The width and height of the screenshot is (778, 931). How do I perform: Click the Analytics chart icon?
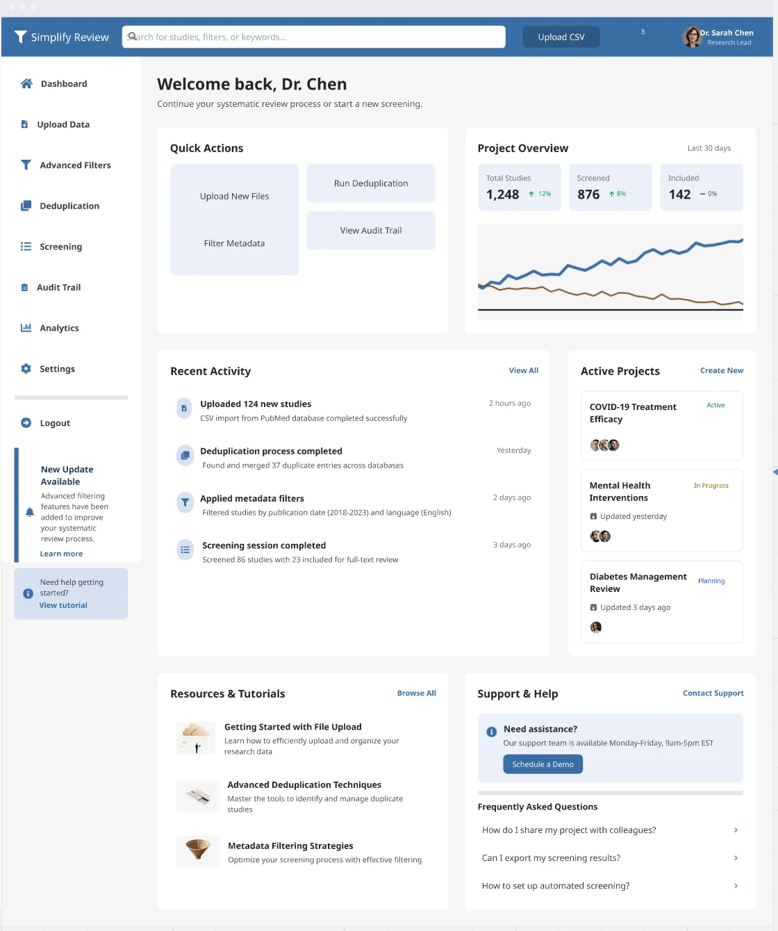coord(26,328)
